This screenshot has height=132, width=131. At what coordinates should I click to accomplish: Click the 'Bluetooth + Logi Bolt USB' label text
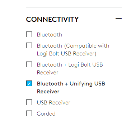click(70, 65)
